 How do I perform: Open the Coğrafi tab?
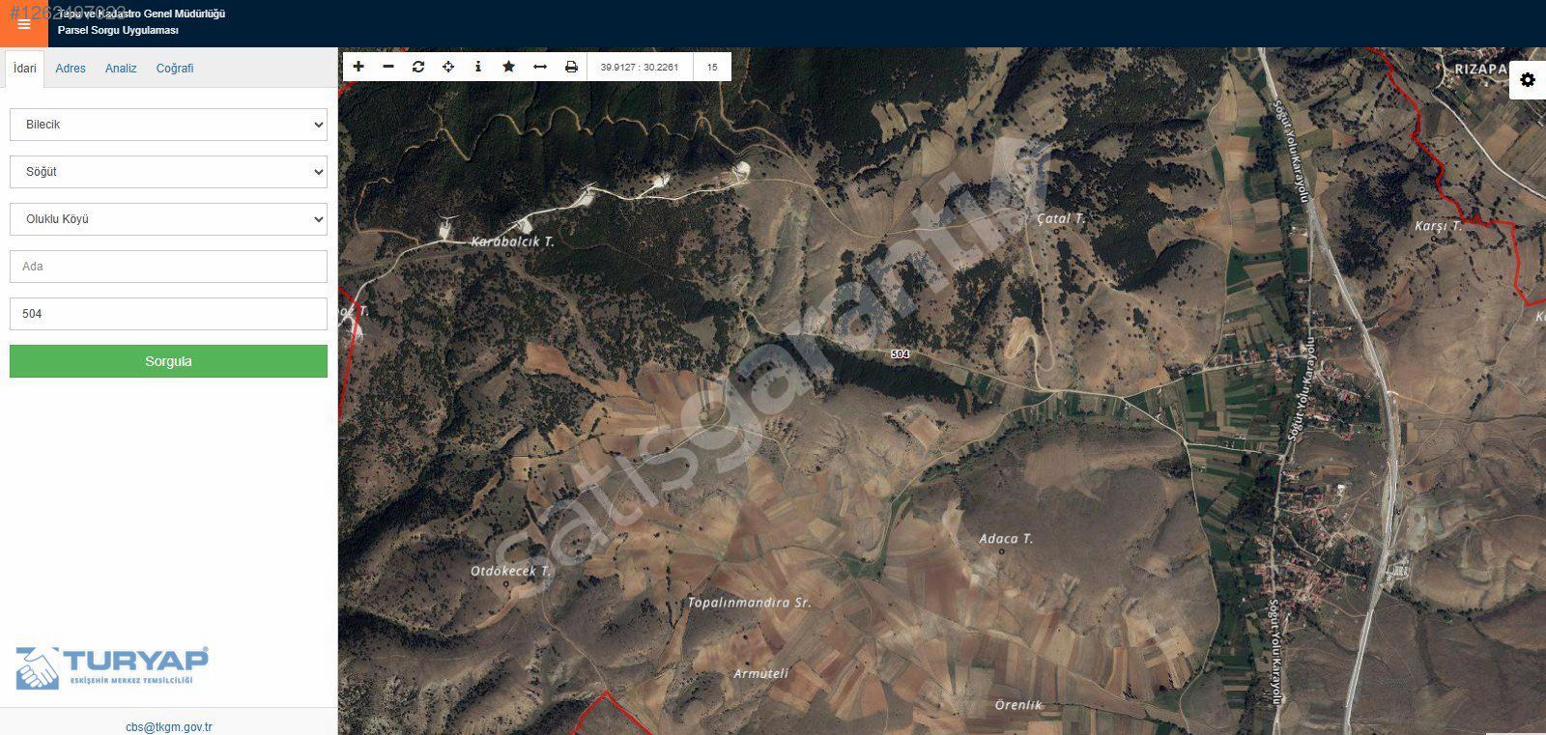175,69
